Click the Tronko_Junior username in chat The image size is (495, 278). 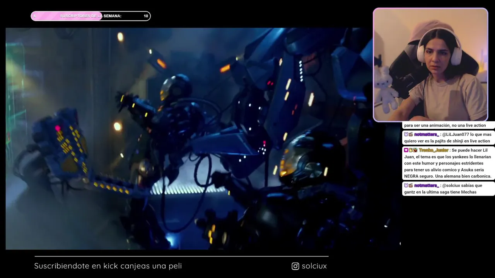434,150
